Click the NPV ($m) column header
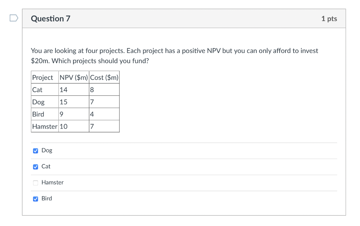The width and height of the screenshot is (360, 226). pyautogui.click(x=73, y=77)
